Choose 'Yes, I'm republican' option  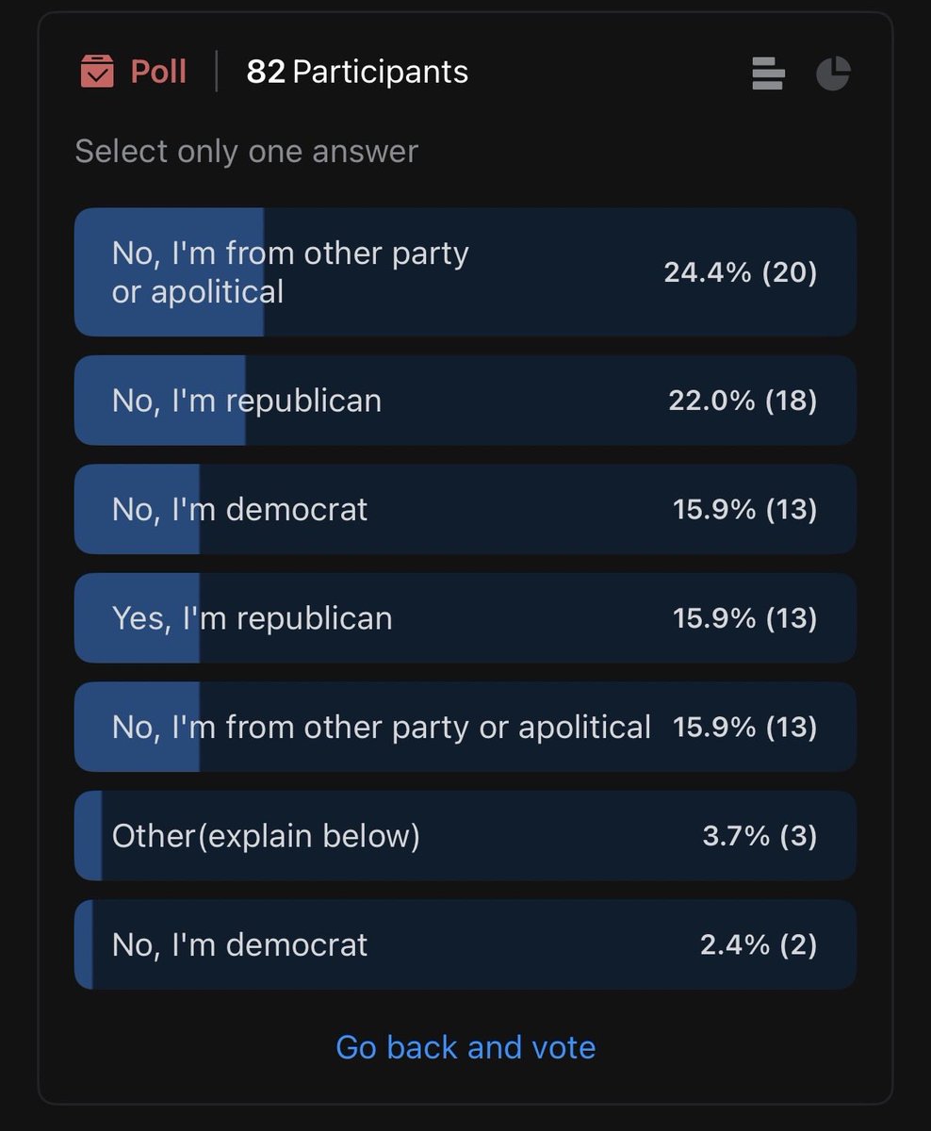point(465,618)
